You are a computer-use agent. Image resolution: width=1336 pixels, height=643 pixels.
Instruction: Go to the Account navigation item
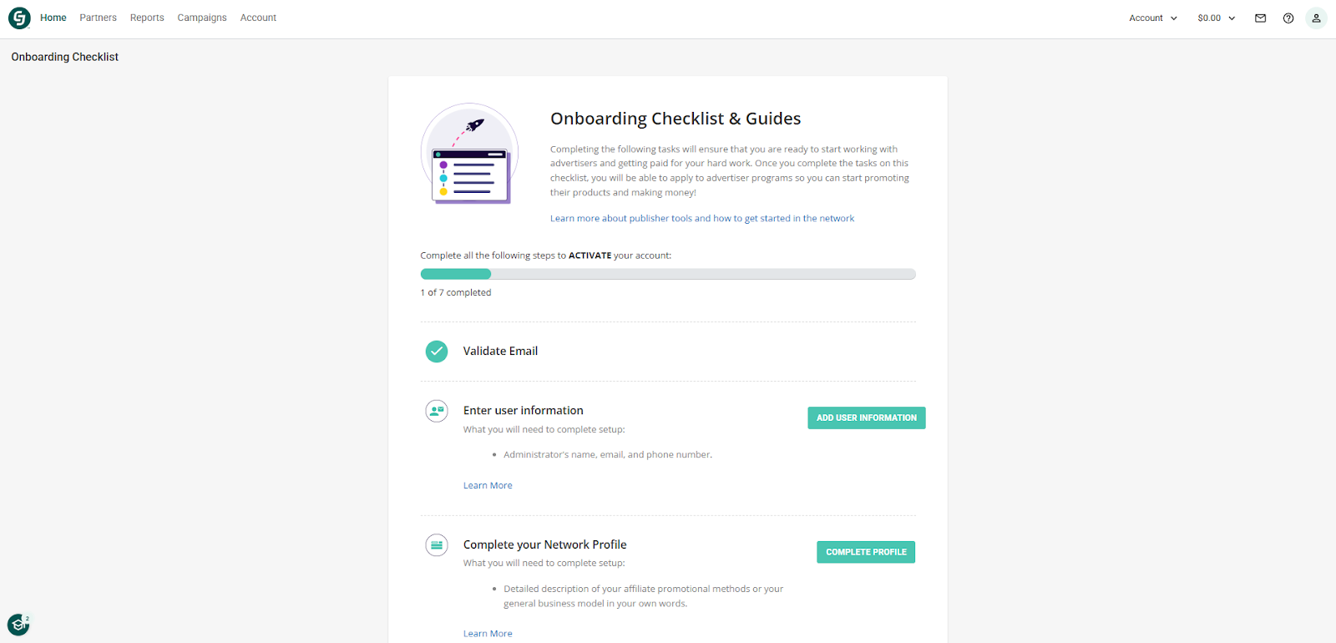pyautogui.click(x=258, y=18)
